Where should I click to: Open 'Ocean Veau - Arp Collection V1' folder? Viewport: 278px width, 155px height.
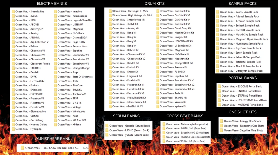32,42
